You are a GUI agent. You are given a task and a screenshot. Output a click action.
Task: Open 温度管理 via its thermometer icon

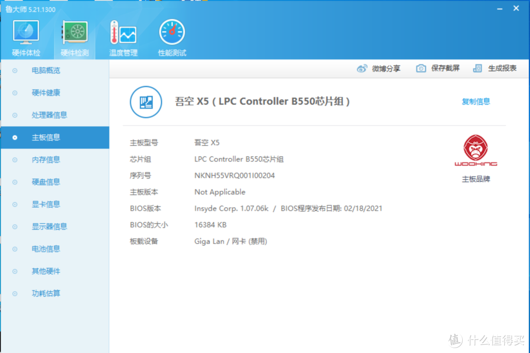pos(123,32)
